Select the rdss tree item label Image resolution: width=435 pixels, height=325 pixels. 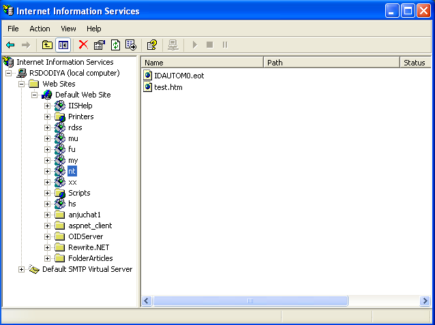tap(75, 127)
